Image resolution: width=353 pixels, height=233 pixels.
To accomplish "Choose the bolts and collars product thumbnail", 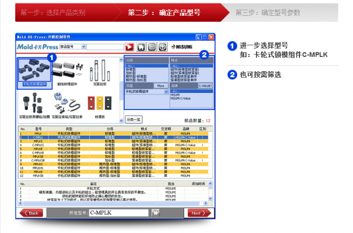I will coord(34,105).
